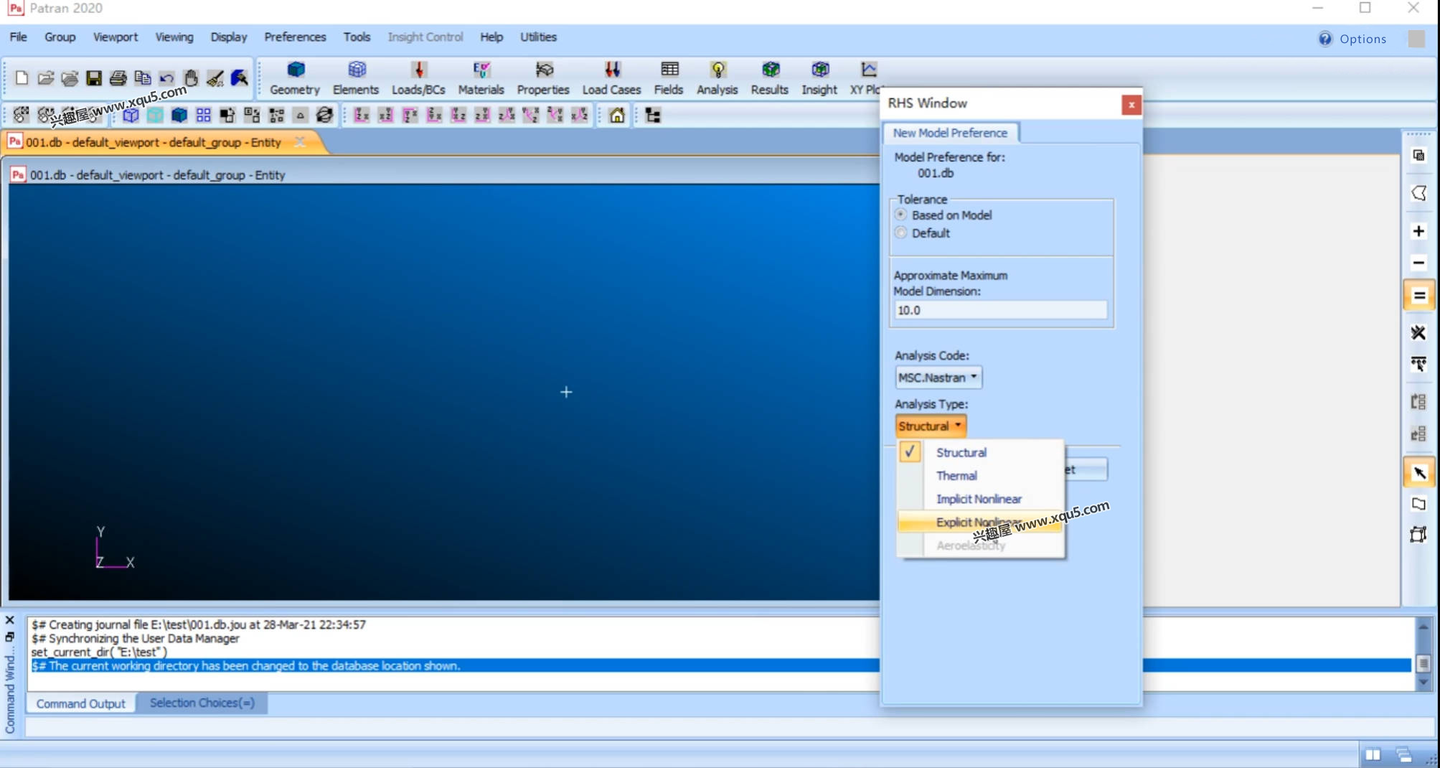Screen dimensions: 1440x768
Task: Open the Results tool
Action: (x=770, y=78)
